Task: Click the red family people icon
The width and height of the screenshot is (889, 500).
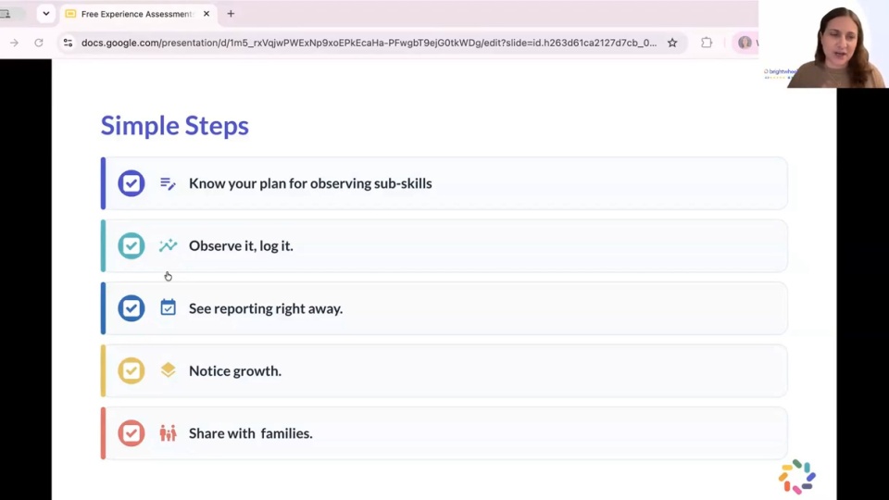Action: point(168,433)
